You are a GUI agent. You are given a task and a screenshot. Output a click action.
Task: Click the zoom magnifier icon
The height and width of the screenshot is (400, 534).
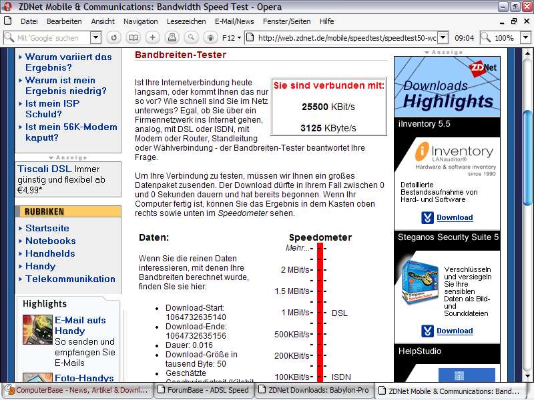click(486, 37)
